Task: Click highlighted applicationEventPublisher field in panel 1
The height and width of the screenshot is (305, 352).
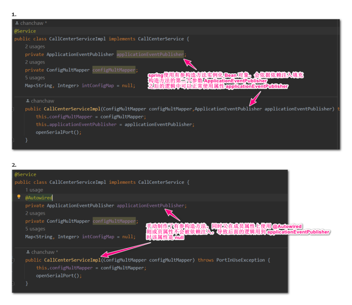Action: tap(150, 55)
